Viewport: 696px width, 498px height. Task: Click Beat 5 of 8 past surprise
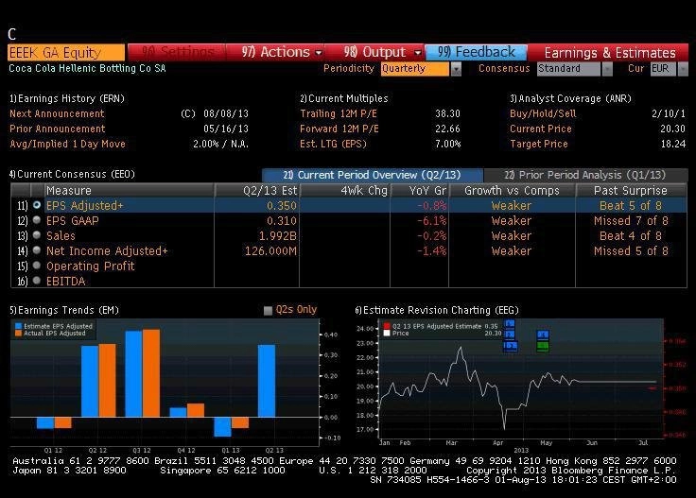coord(631,206)
